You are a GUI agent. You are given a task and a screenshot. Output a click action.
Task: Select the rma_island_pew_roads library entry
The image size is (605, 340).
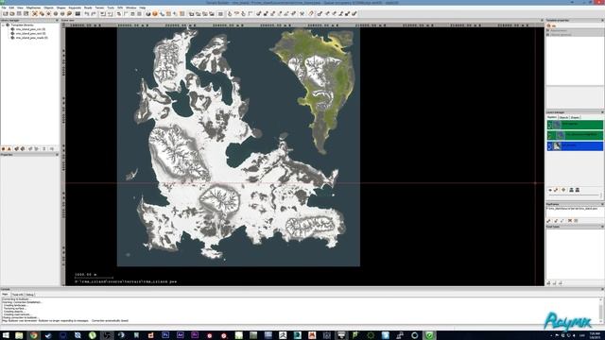[31, 38]
